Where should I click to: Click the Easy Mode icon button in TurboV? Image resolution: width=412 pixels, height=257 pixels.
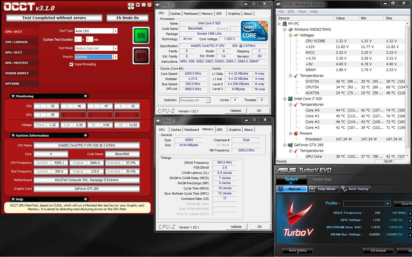click(x=312, y=189)
